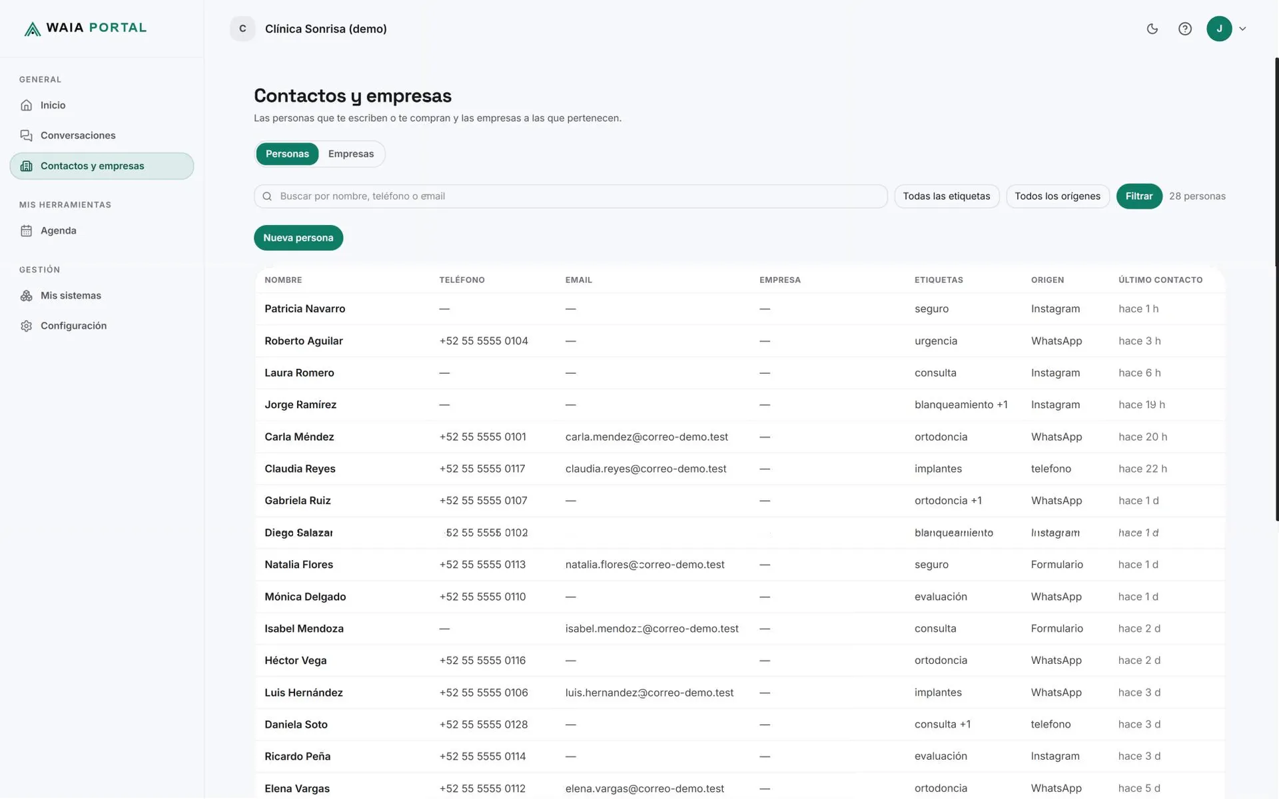
Task: Click the blanqueamiento +1 tag for Jorge Ramírez
Action: [x=961, y=405]
